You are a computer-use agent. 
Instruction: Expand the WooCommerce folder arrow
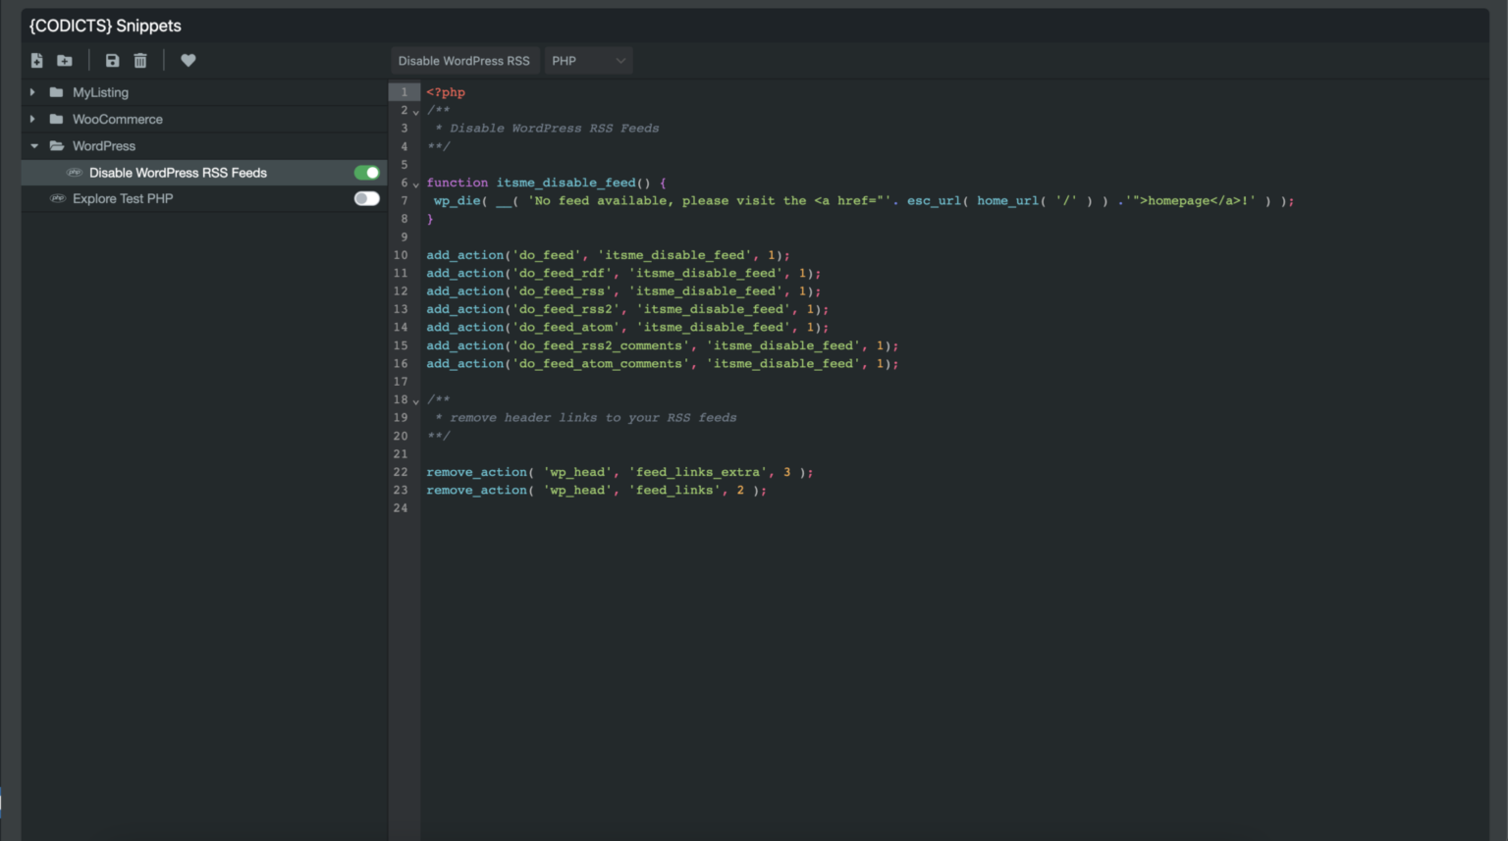tap(32, 119)
